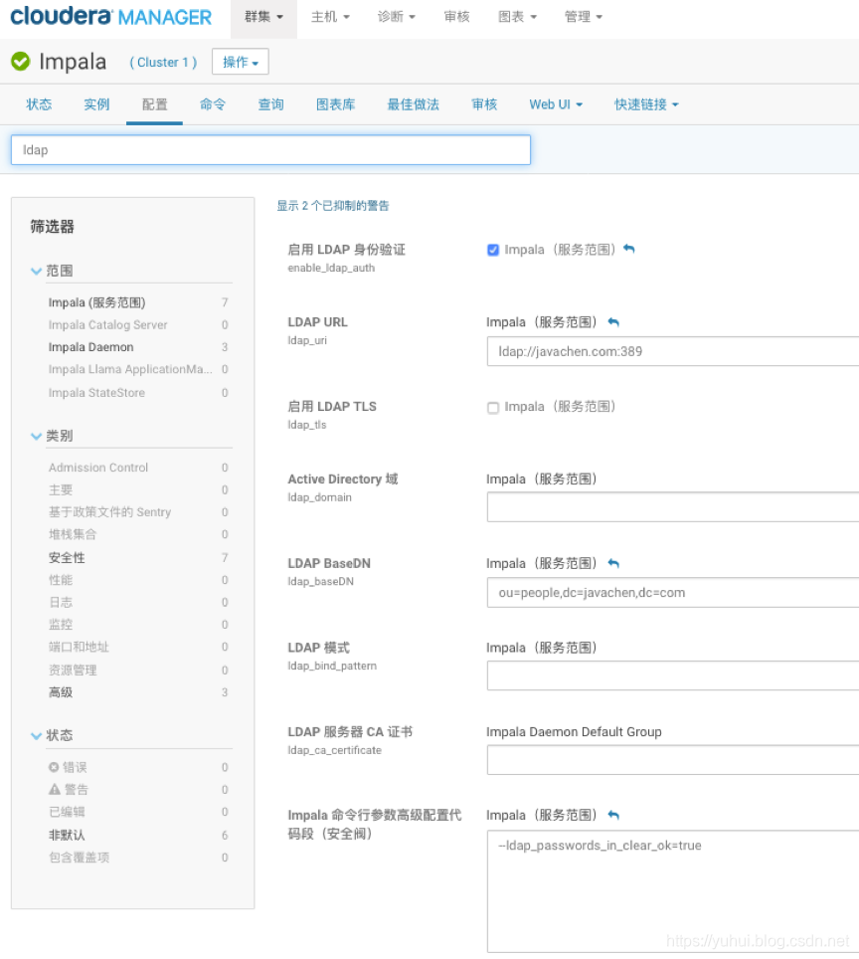The image size is (859, 959).
Task: Open the 图表 dropdown menu
Action: (x=517, y=17)
